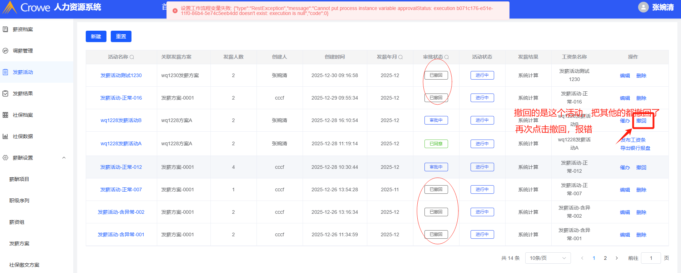Click the 社保档案 sidebar icon
681x273 pixels.
pos(5,115)
